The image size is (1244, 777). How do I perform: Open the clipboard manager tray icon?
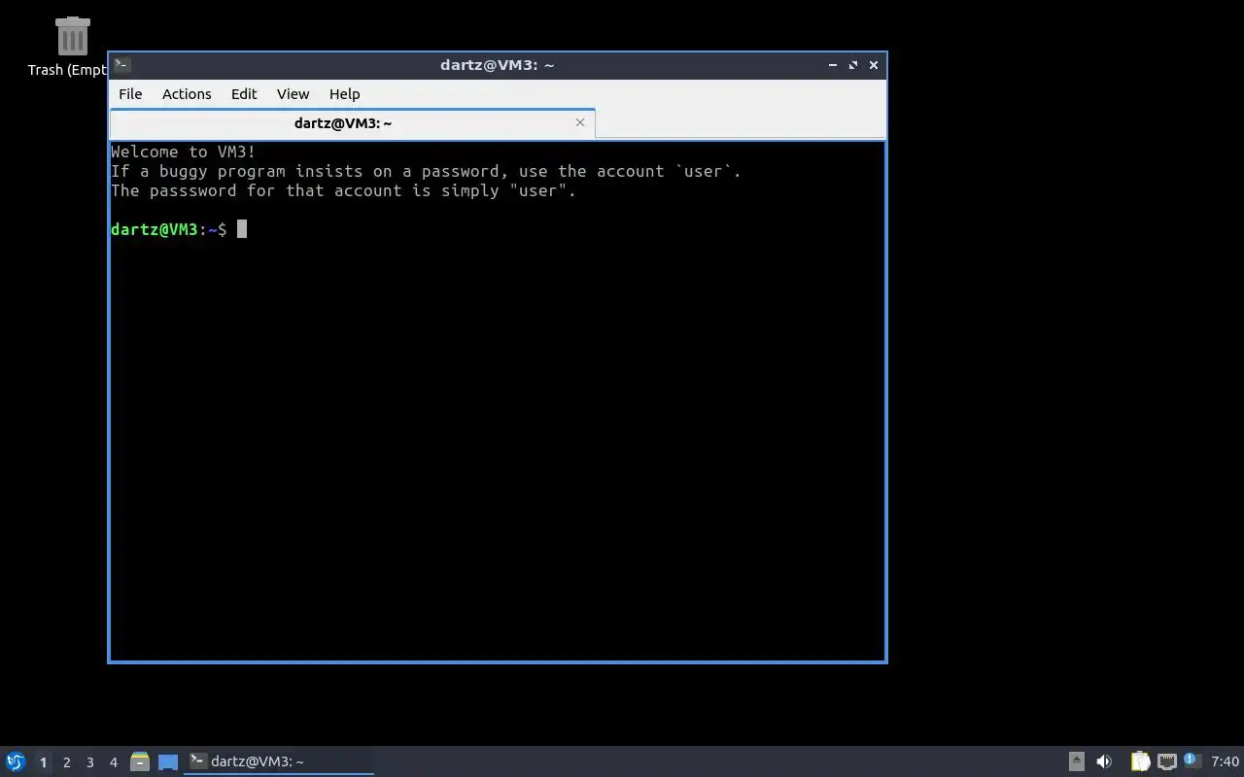click(1140, 761)
